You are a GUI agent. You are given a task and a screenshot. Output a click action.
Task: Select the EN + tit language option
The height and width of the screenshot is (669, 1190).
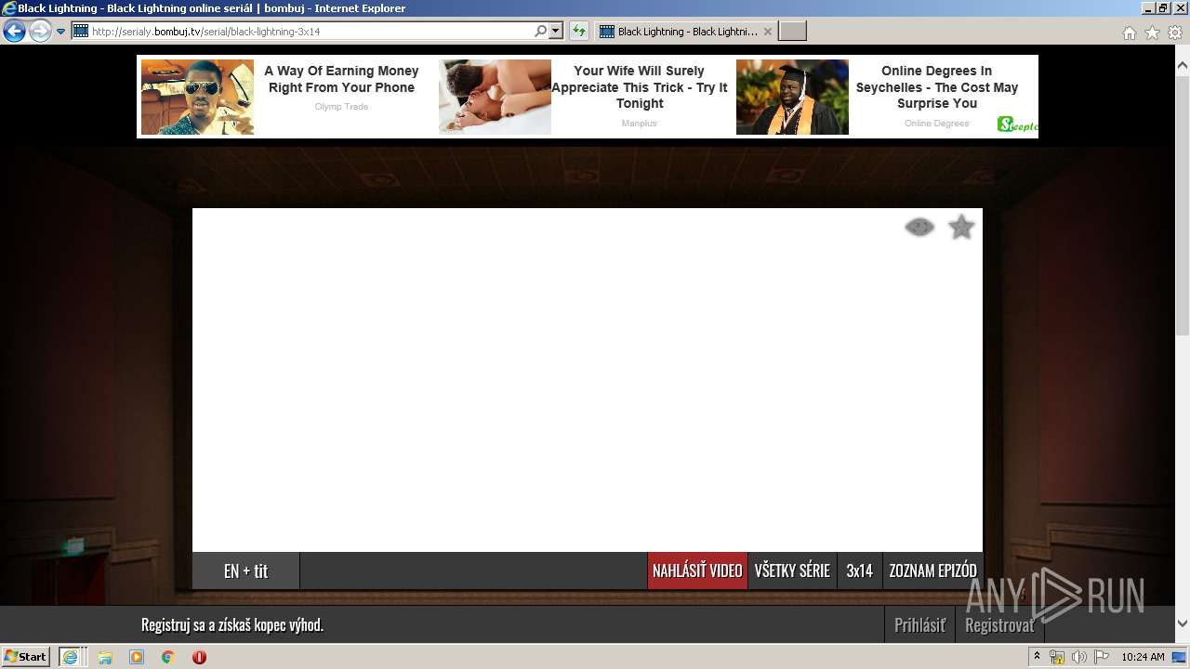pyautogui.click(x=245, y=571)
